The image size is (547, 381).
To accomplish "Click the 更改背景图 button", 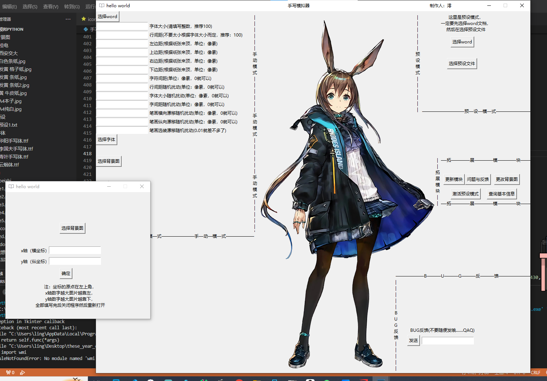I will coord(507,179).
